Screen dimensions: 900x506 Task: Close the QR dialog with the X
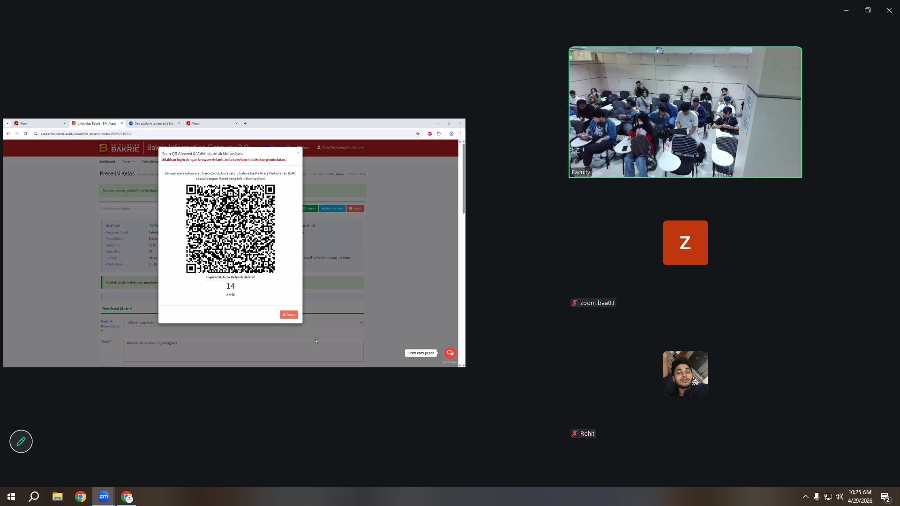(298, 153)
